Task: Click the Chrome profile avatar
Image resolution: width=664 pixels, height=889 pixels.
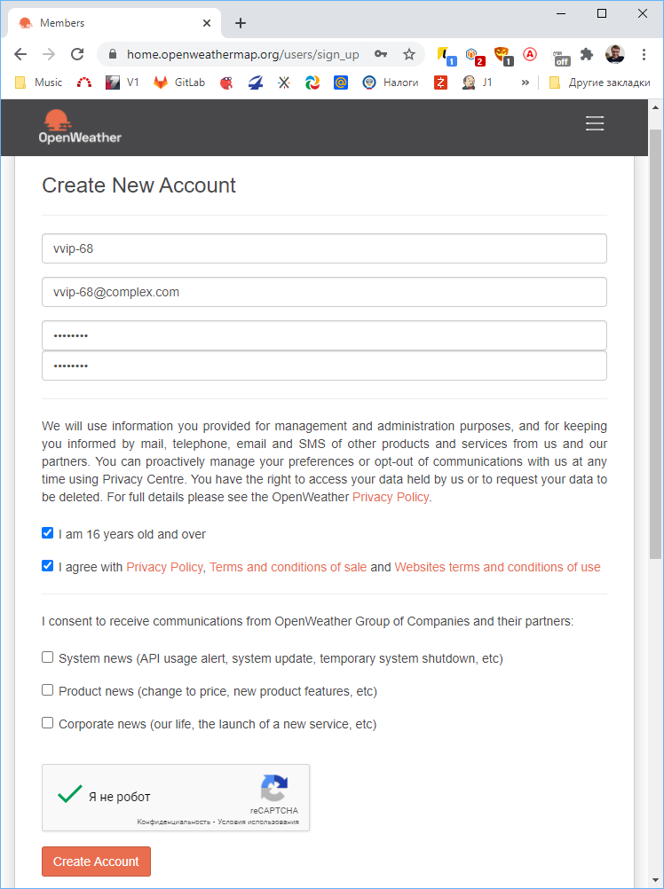Action: 615,54
